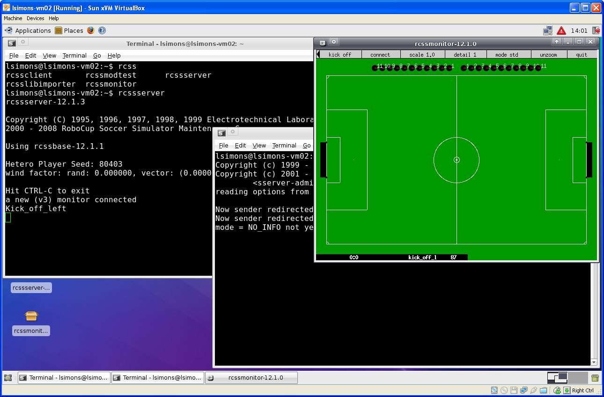
Task: Open the help icon in the top panel
Action: click(102, 30)
